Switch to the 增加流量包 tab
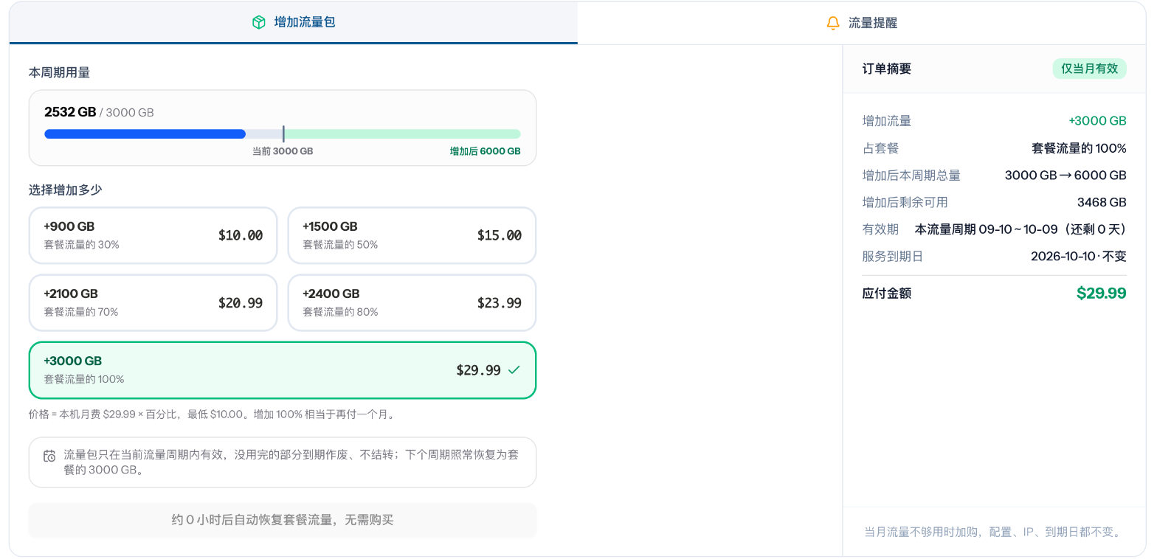The image size is (1157, 559). point(294,22)
